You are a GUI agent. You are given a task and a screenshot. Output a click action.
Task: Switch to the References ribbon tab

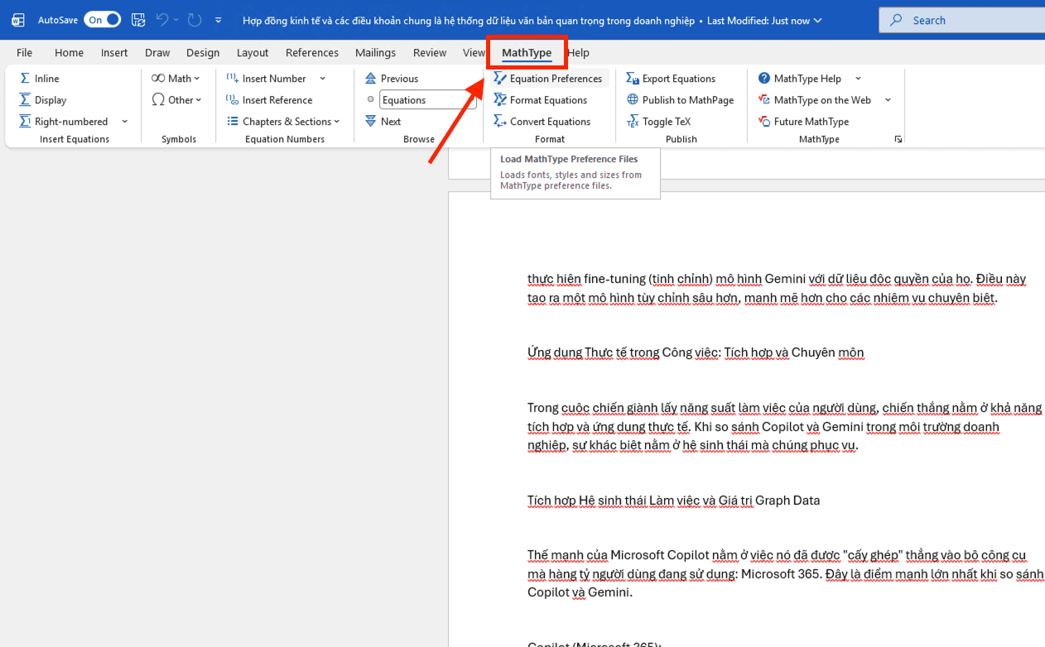[312, 52]
